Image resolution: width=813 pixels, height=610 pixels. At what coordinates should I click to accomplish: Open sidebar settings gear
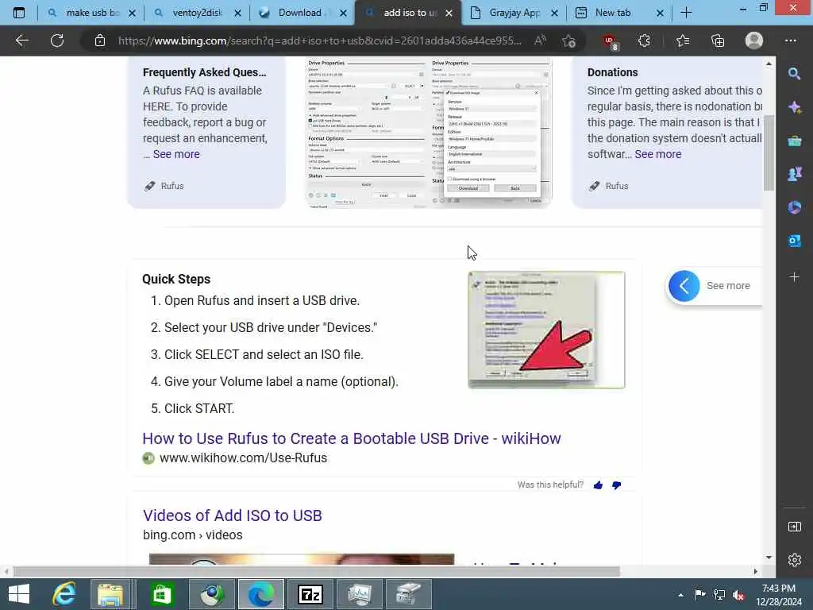pyautogui.click(x=794, y=560)
